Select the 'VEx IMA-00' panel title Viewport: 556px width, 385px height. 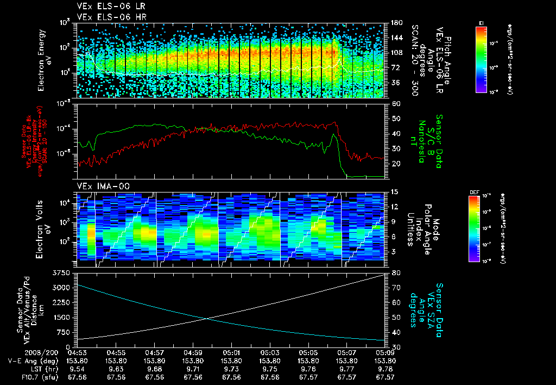point(103,186)
